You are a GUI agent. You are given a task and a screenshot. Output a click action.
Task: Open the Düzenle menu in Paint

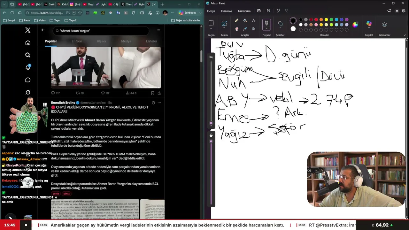pyautogui.click(x=227, y=11)
